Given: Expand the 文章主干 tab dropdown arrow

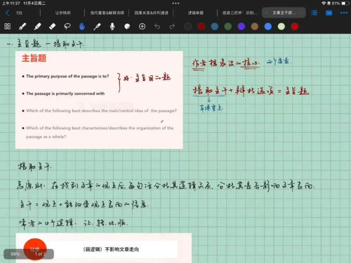Looking at the screenshot, I should tap(301, 12).
